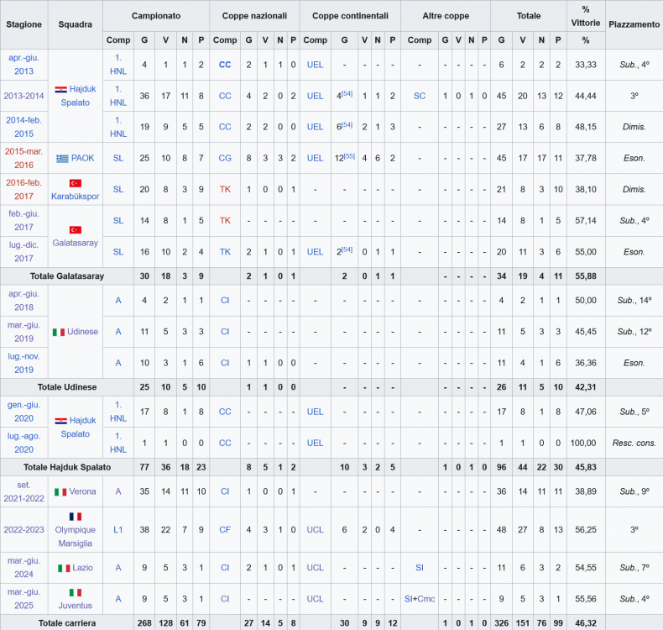Click the Squadra column header
The width and height of the screenshot is (663, 630).
[x=76, y=24]
